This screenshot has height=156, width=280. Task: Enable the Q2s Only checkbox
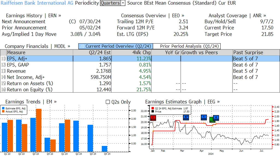(108, 102)
